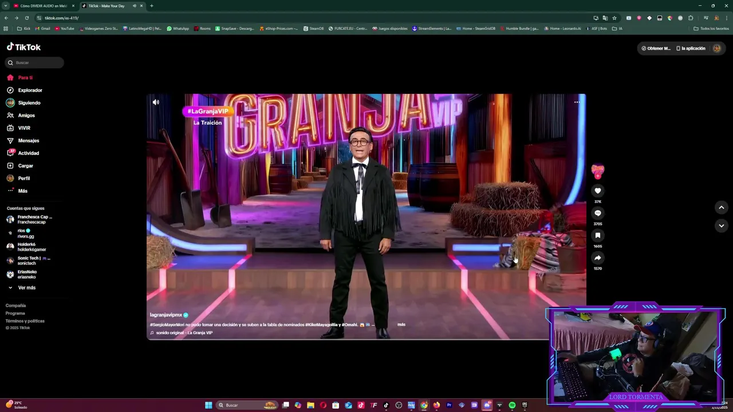The width and height of the screenshot is (733, 412).
Task: Open Franchesca Cap followed account
Action: (x=30, y=220)
